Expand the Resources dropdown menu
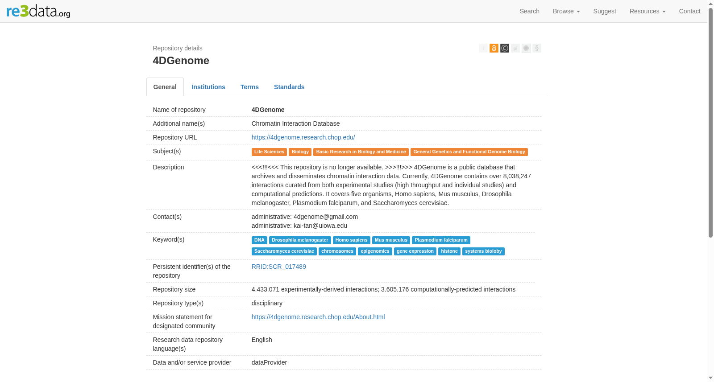This screenshot has width=714, height=382. pyautogui.click(x=648, y=11)
